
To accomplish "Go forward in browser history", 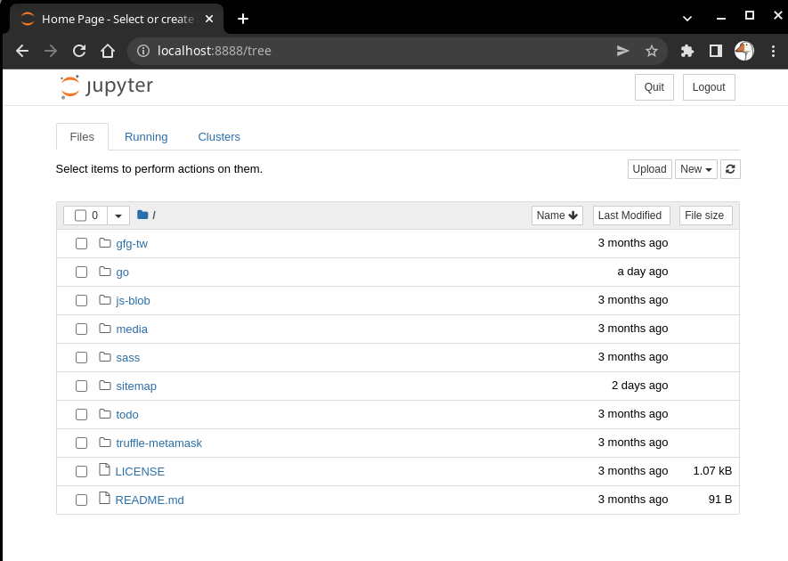I will pos(51,51).
